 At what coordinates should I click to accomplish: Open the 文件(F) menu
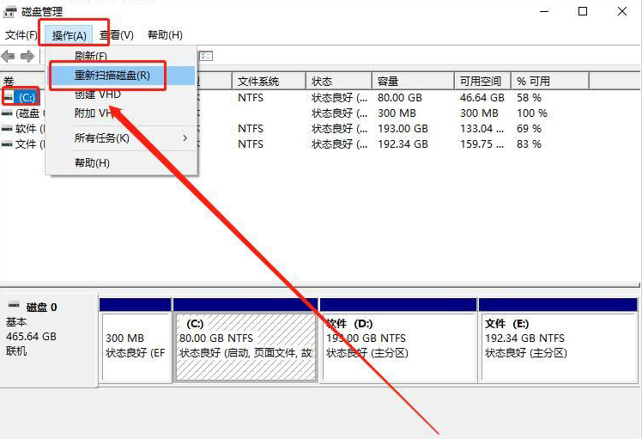coord(21,35)
